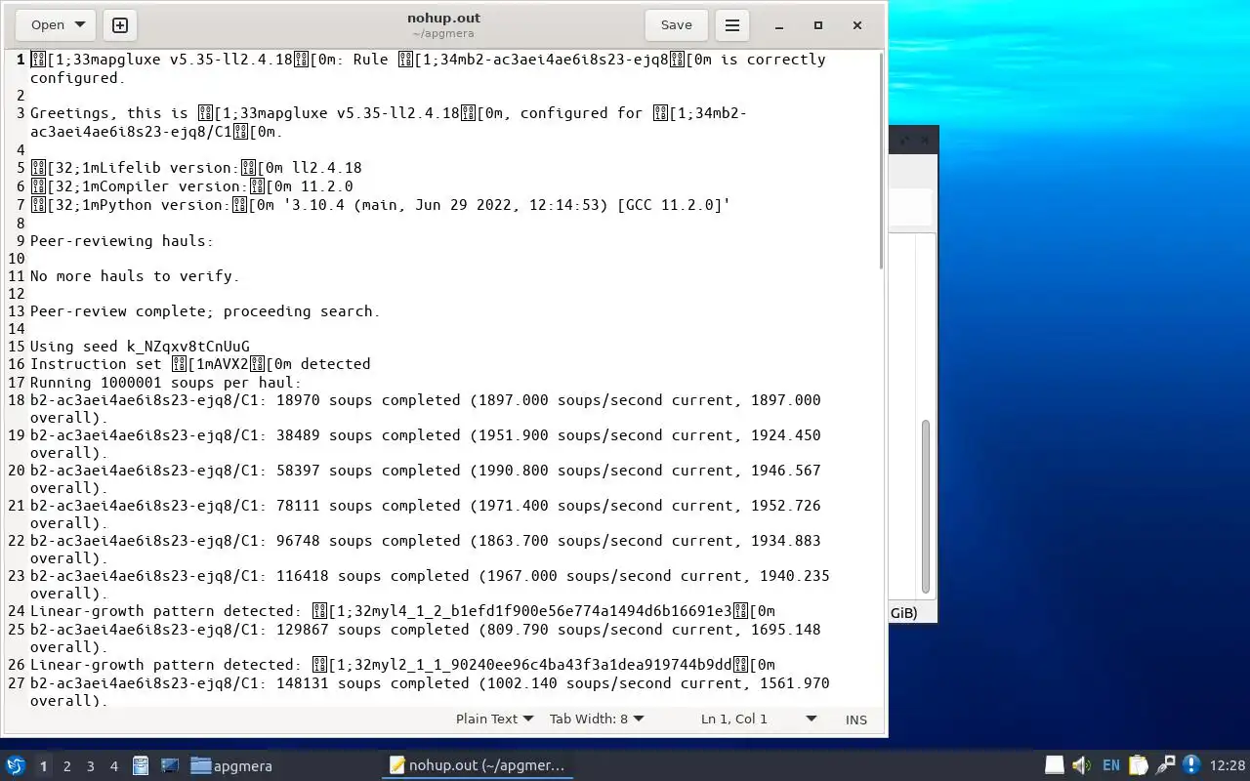Expand the Open recent files dropdown arrow

click(x=80, y=25)
